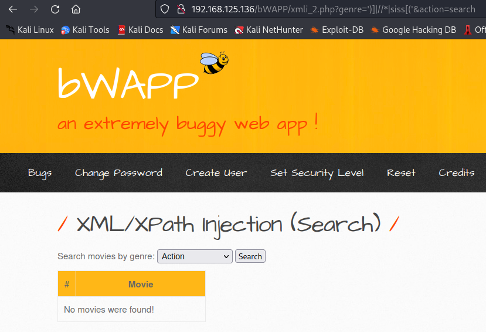This screenshot has width=486, height=332.
Task: Click the Search button
Action: click(x=250, y=256)
